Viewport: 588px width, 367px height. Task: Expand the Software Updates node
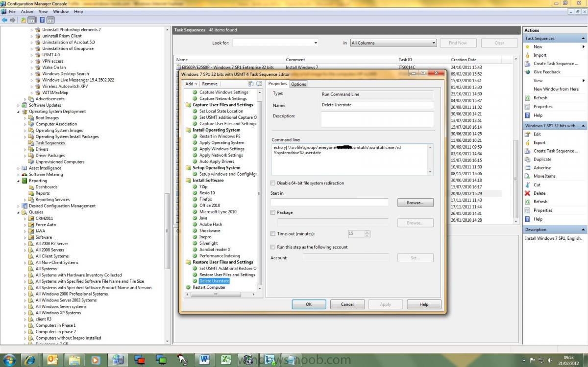click(x=19, y=105)
